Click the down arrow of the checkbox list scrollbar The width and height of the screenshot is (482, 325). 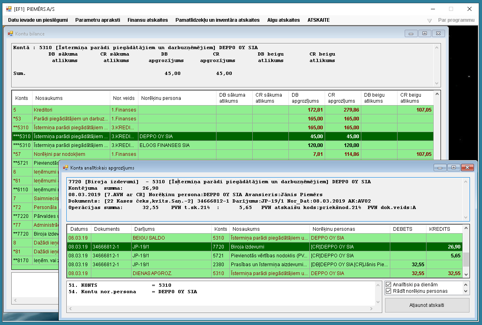tap(466, 291)
